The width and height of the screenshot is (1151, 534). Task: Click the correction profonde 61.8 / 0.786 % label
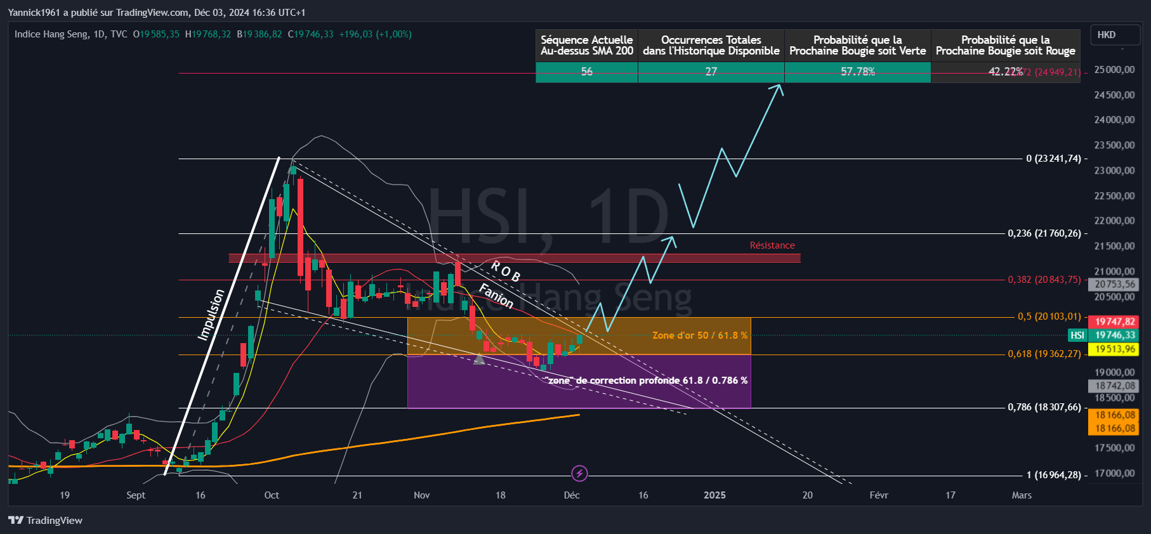coord(647,381)
